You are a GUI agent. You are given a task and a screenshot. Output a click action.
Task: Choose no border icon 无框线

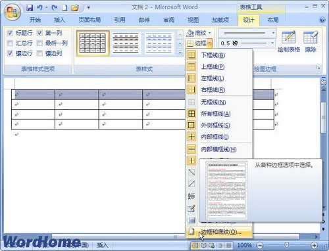191,102
